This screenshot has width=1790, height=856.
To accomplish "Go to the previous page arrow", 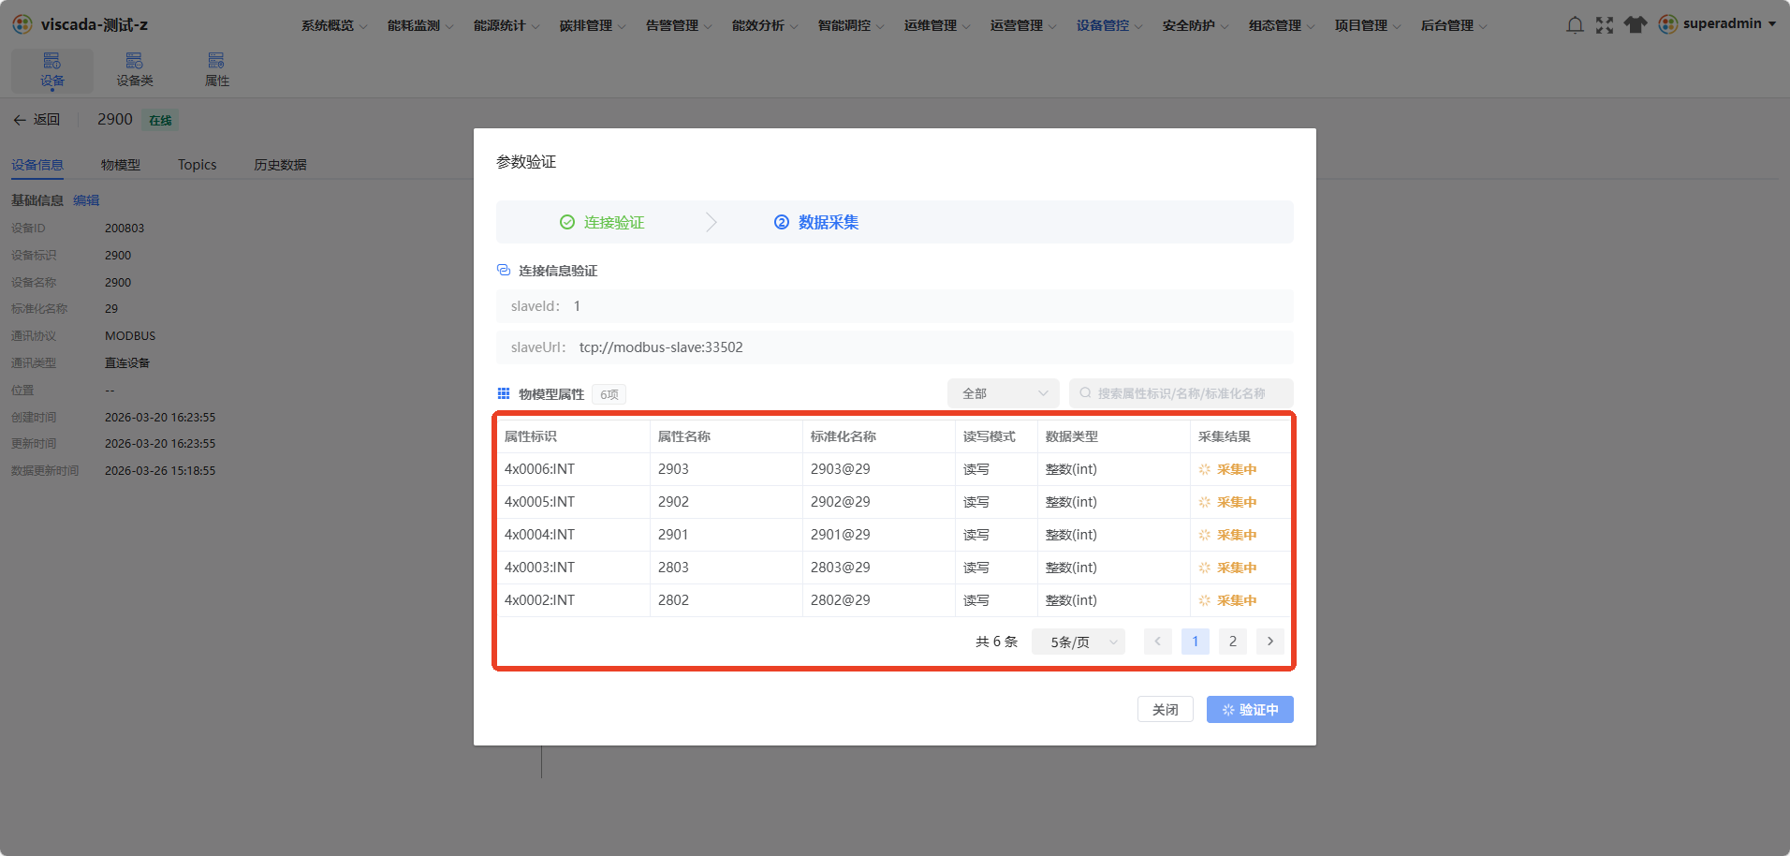I will pyautogui.click(x=1158, y=642).
